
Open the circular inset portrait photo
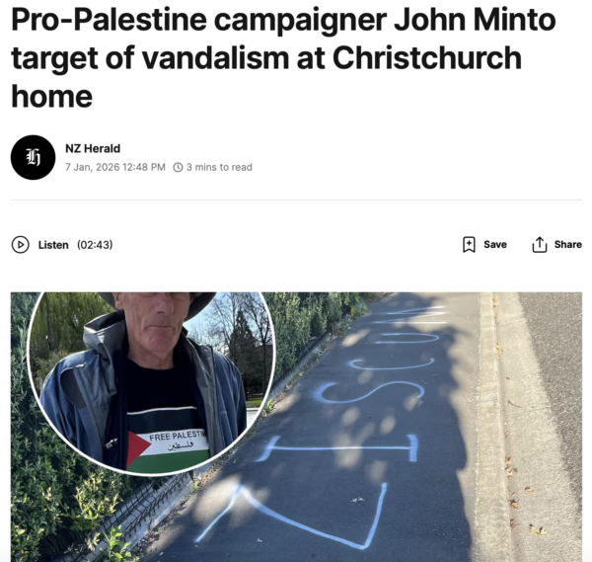(x=152, y=381)
